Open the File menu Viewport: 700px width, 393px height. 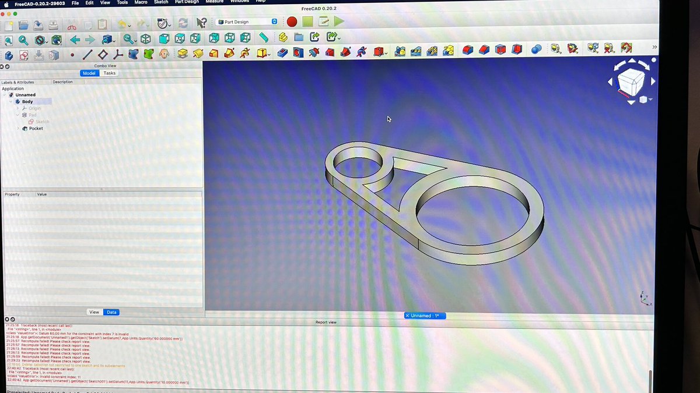pos(75,3)
